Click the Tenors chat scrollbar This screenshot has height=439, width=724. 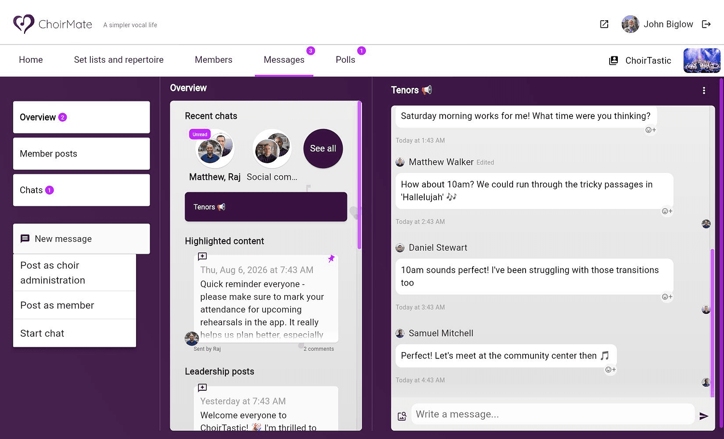[712, 323]
